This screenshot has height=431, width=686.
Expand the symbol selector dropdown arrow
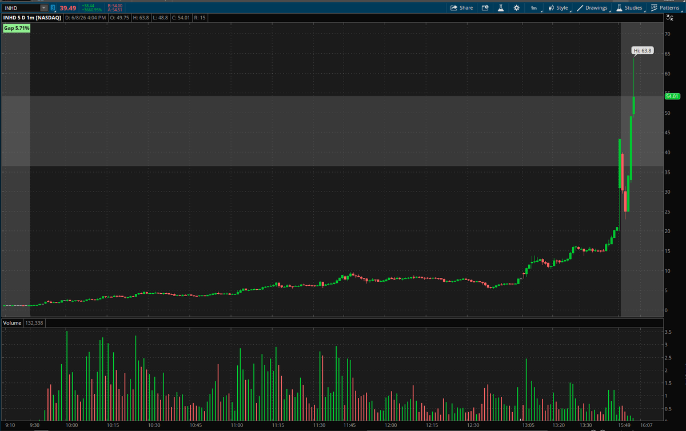coord(44,8)
